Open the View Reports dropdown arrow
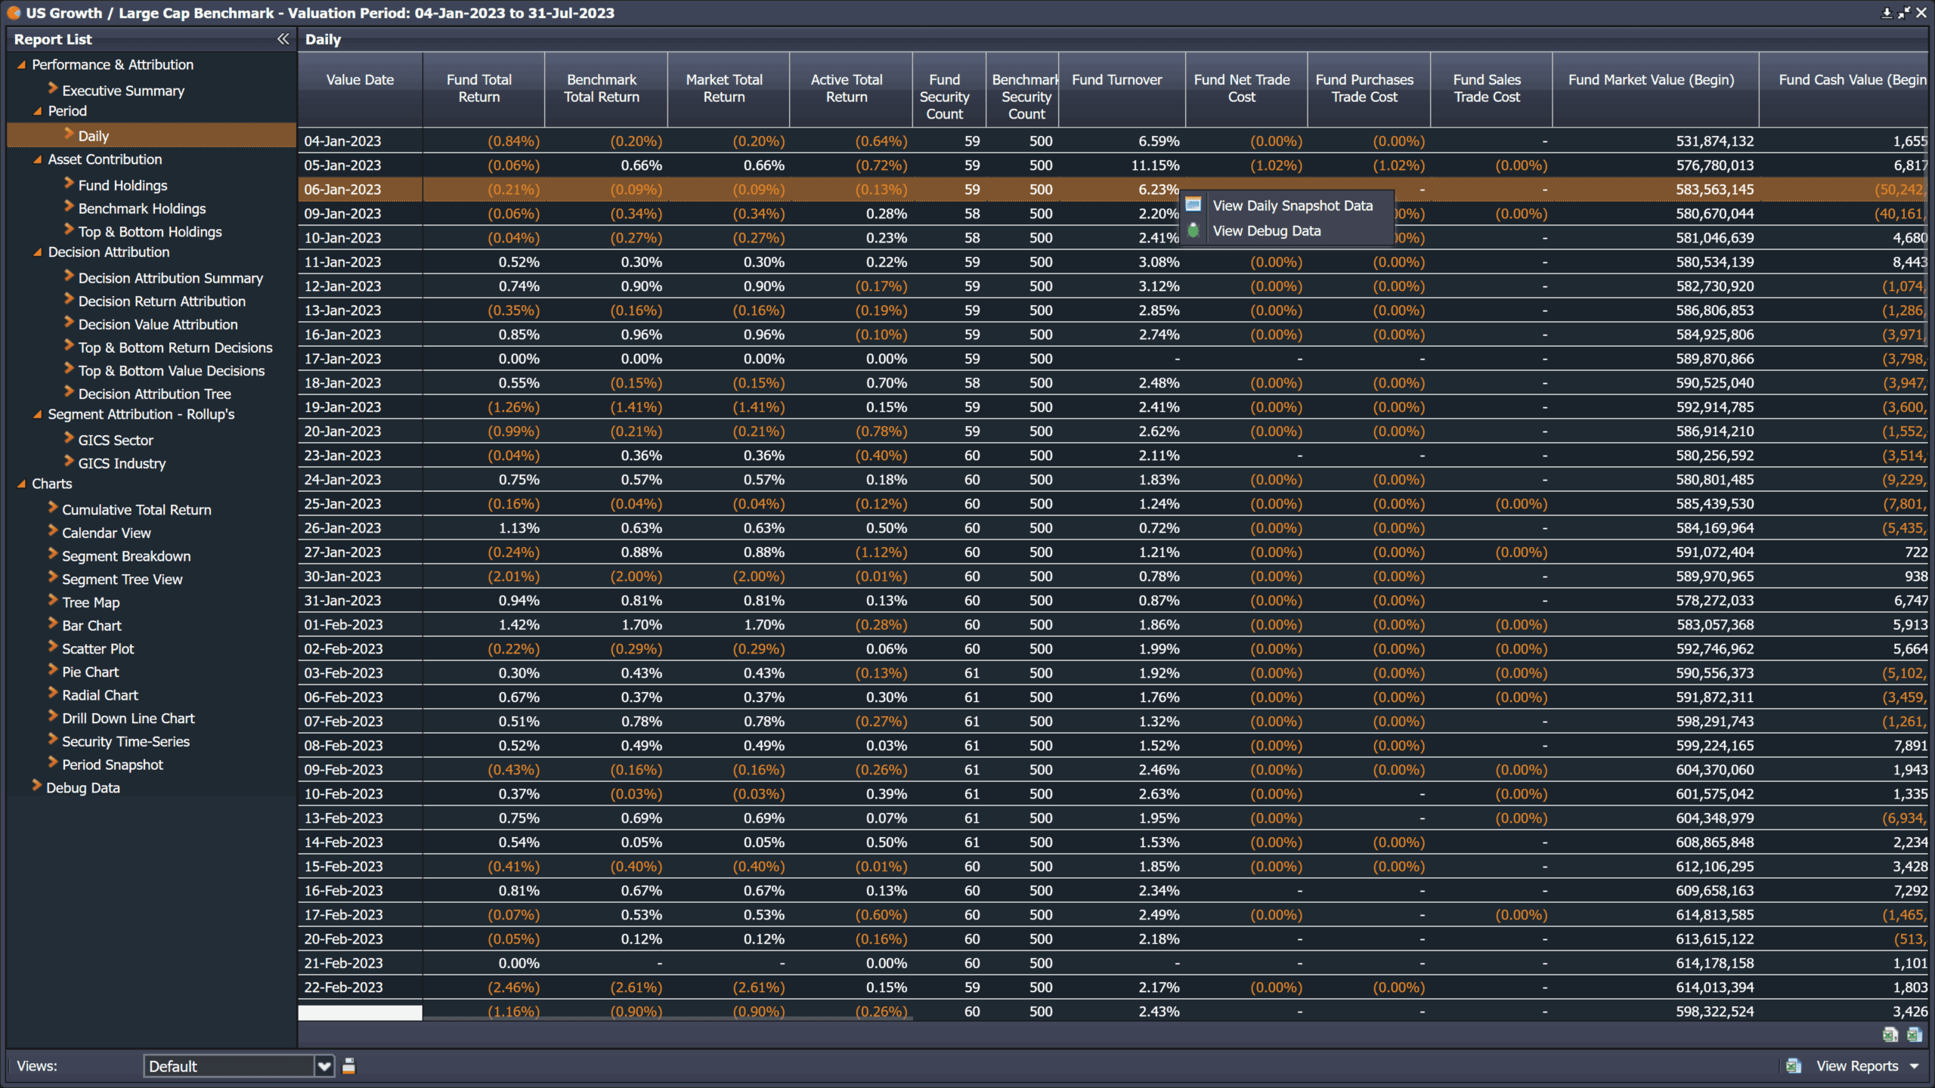Screen dimensions: 1935x1088 click(x=1915, y=1066)
